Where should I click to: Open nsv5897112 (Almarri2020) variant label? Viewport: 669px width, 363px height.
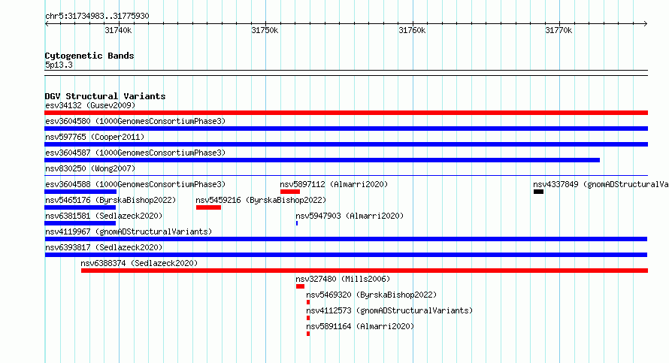pyautogui.click(x=334, y=184)
